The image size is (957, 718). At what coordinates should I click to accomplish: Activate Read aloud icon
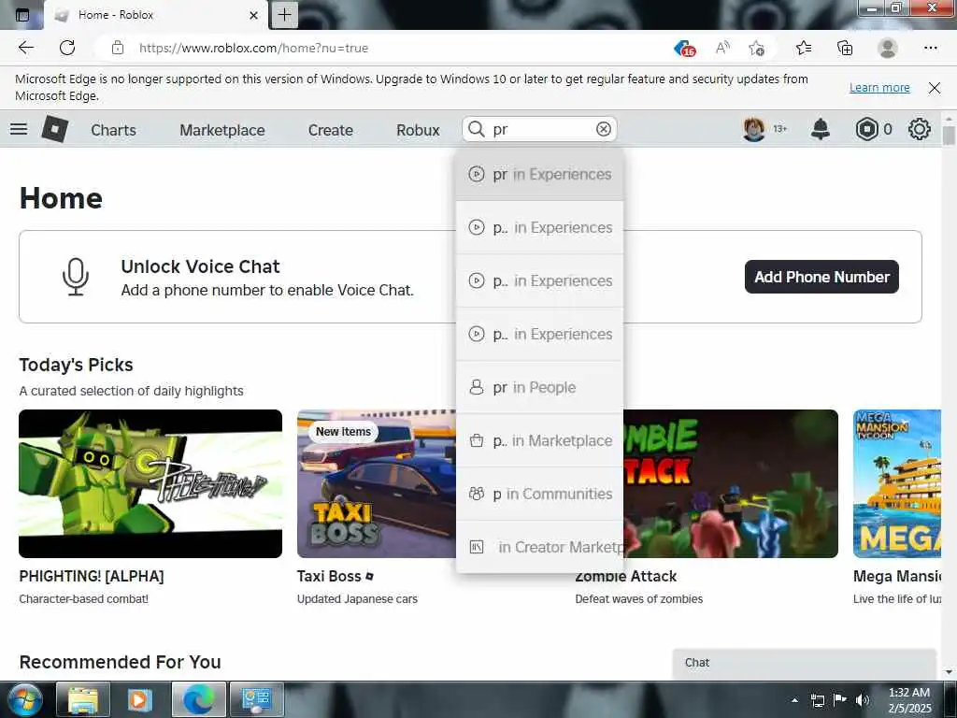pos(722,48)
